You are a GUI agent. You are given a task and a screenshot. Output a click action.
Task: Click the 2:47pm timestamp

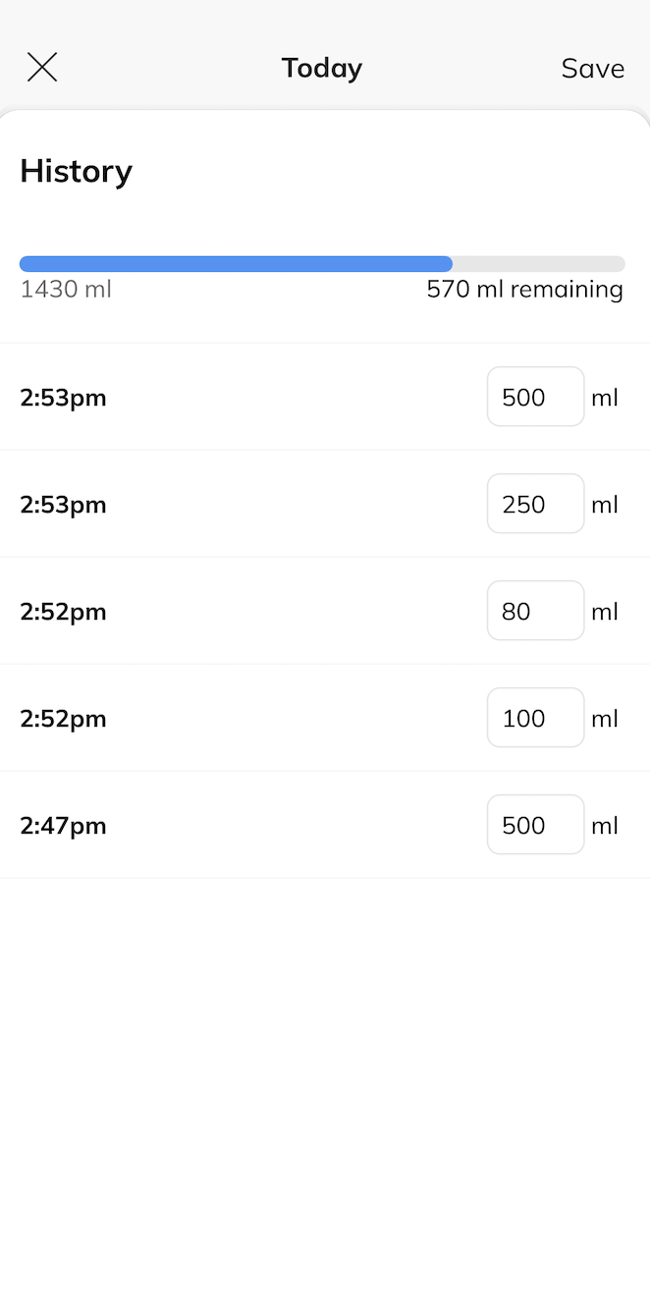(x=63, y=825)
